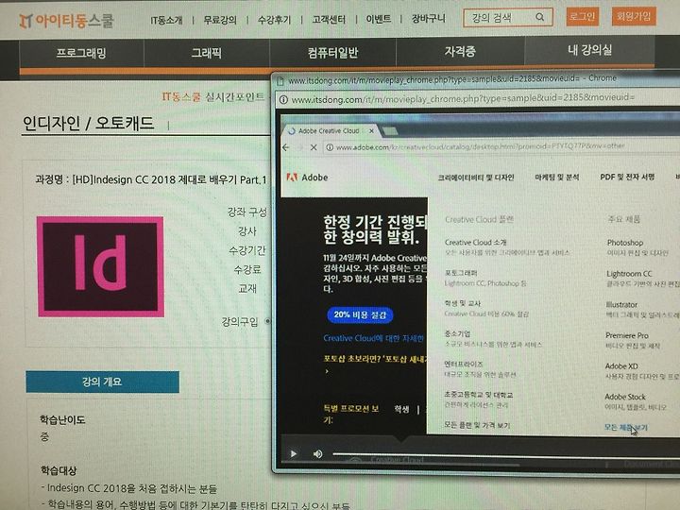Mute the video with speaker icon
This screenshot has height=510, width=680.
coord(317,453)
